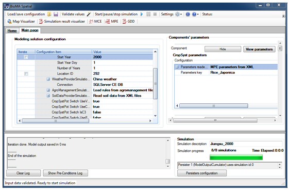Open the toolbar overflow arrow at right edge

283,16
